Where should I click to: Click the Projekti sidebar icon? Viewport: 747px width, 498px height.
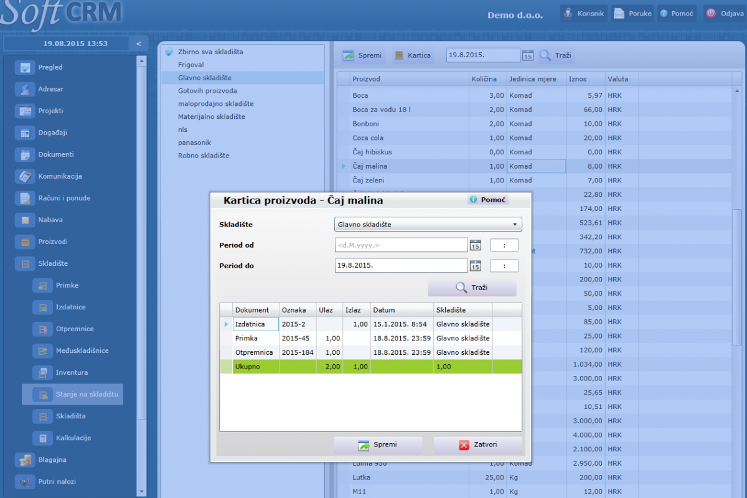point(25,111)
